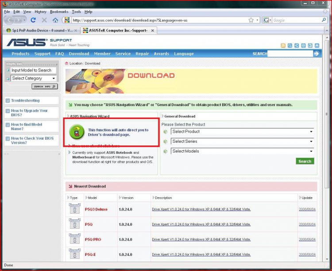The image size is (332, 271).
Task: Click Products in the ASUS nav bar
Action: pyautogui.click(x=20, y=53)
